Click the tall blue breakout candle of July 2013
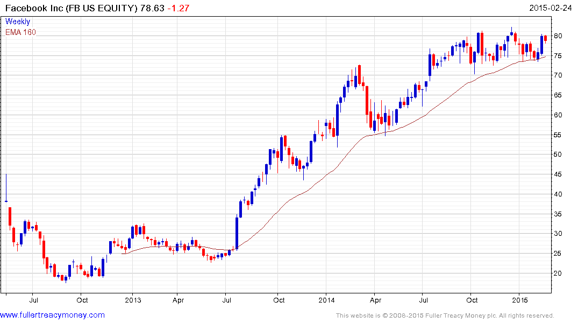The height and width of the screenshot is (323, 578). 237,232
